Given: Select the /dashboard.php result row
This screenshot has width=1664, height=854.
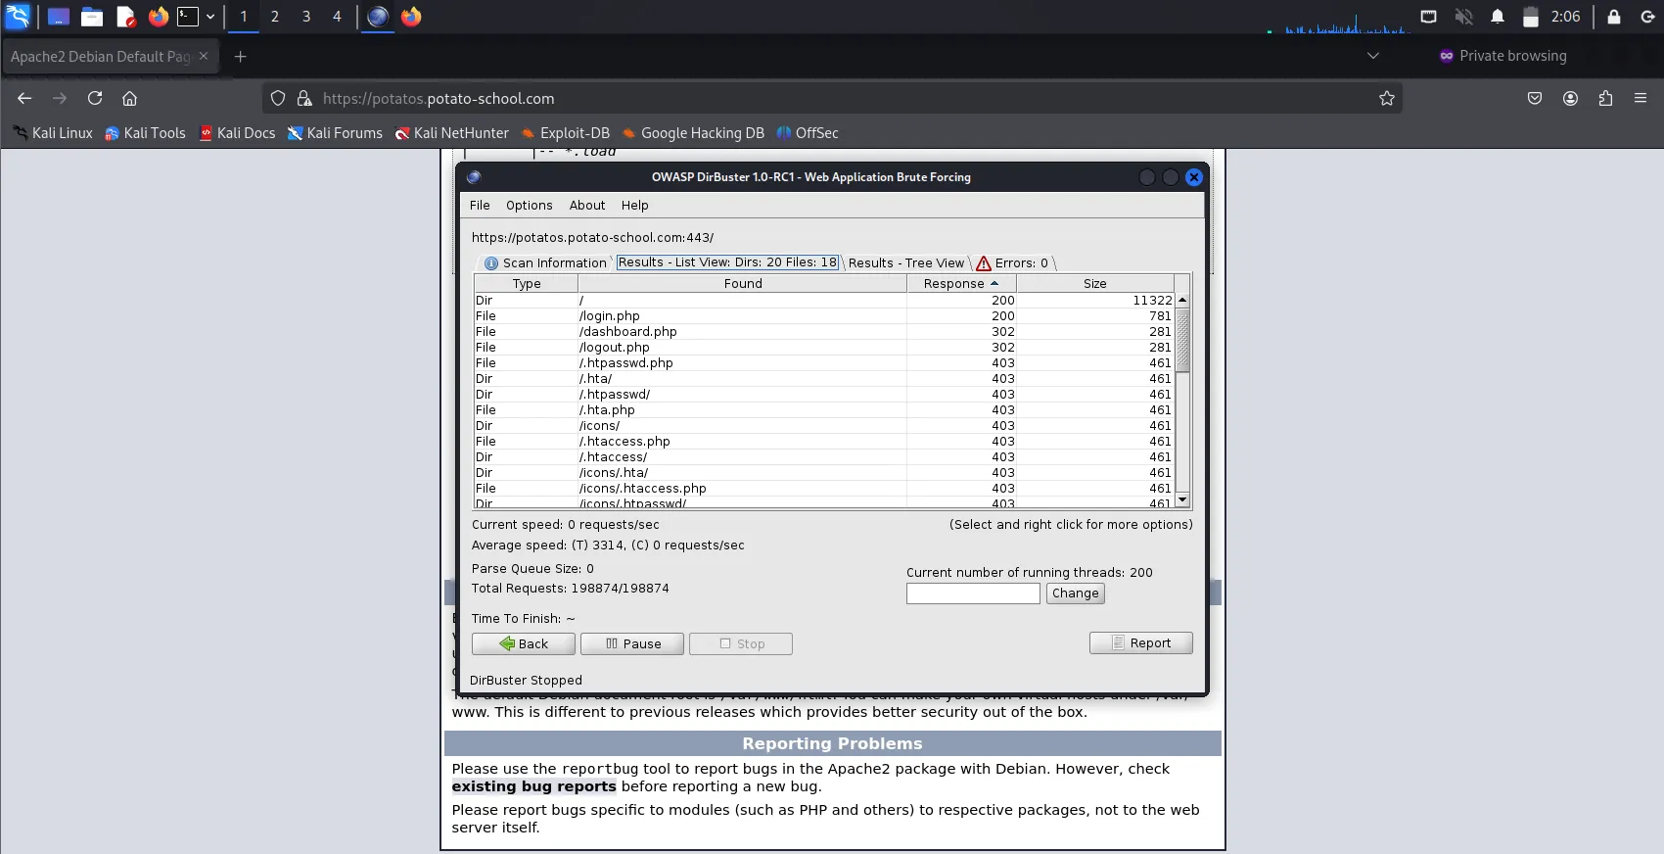Looking at the screenshot, I should click(x=824, y=332).
